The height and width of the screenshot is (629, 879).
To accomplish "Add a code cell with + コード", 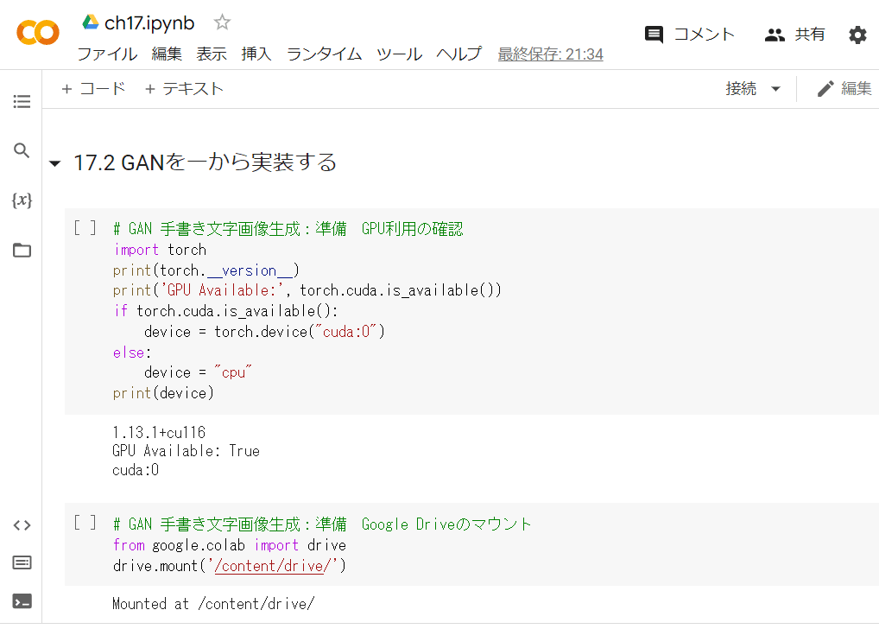I will click(x=93, y=89).
